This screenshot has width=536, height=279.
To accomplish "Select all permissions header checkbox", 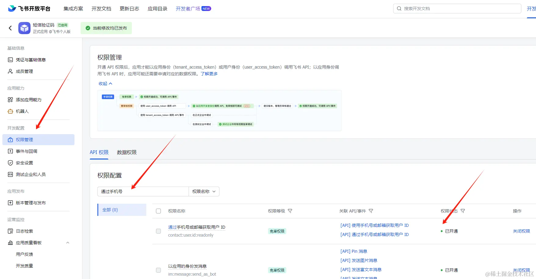I will 158,211.
